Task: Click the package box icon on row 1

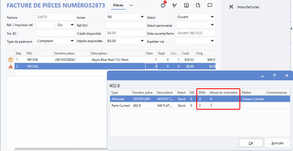Action: 11,60
